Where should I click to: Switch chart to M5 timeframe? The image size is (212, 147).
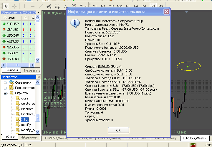(103, 6)
